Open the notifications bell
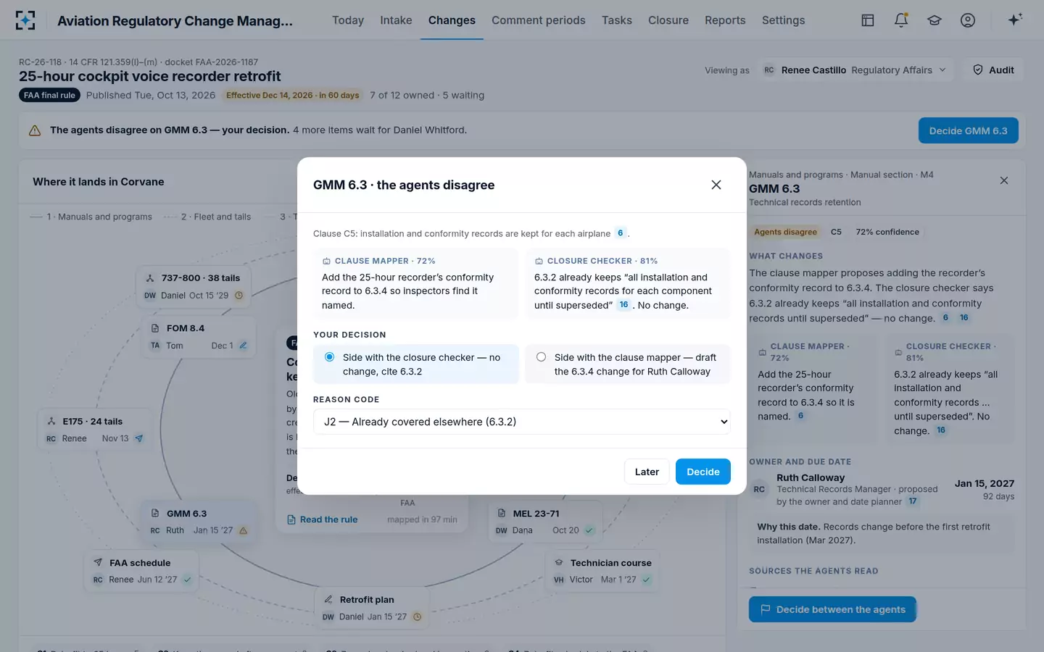Viewport: 1044px width, 652px height. point(901,20)
